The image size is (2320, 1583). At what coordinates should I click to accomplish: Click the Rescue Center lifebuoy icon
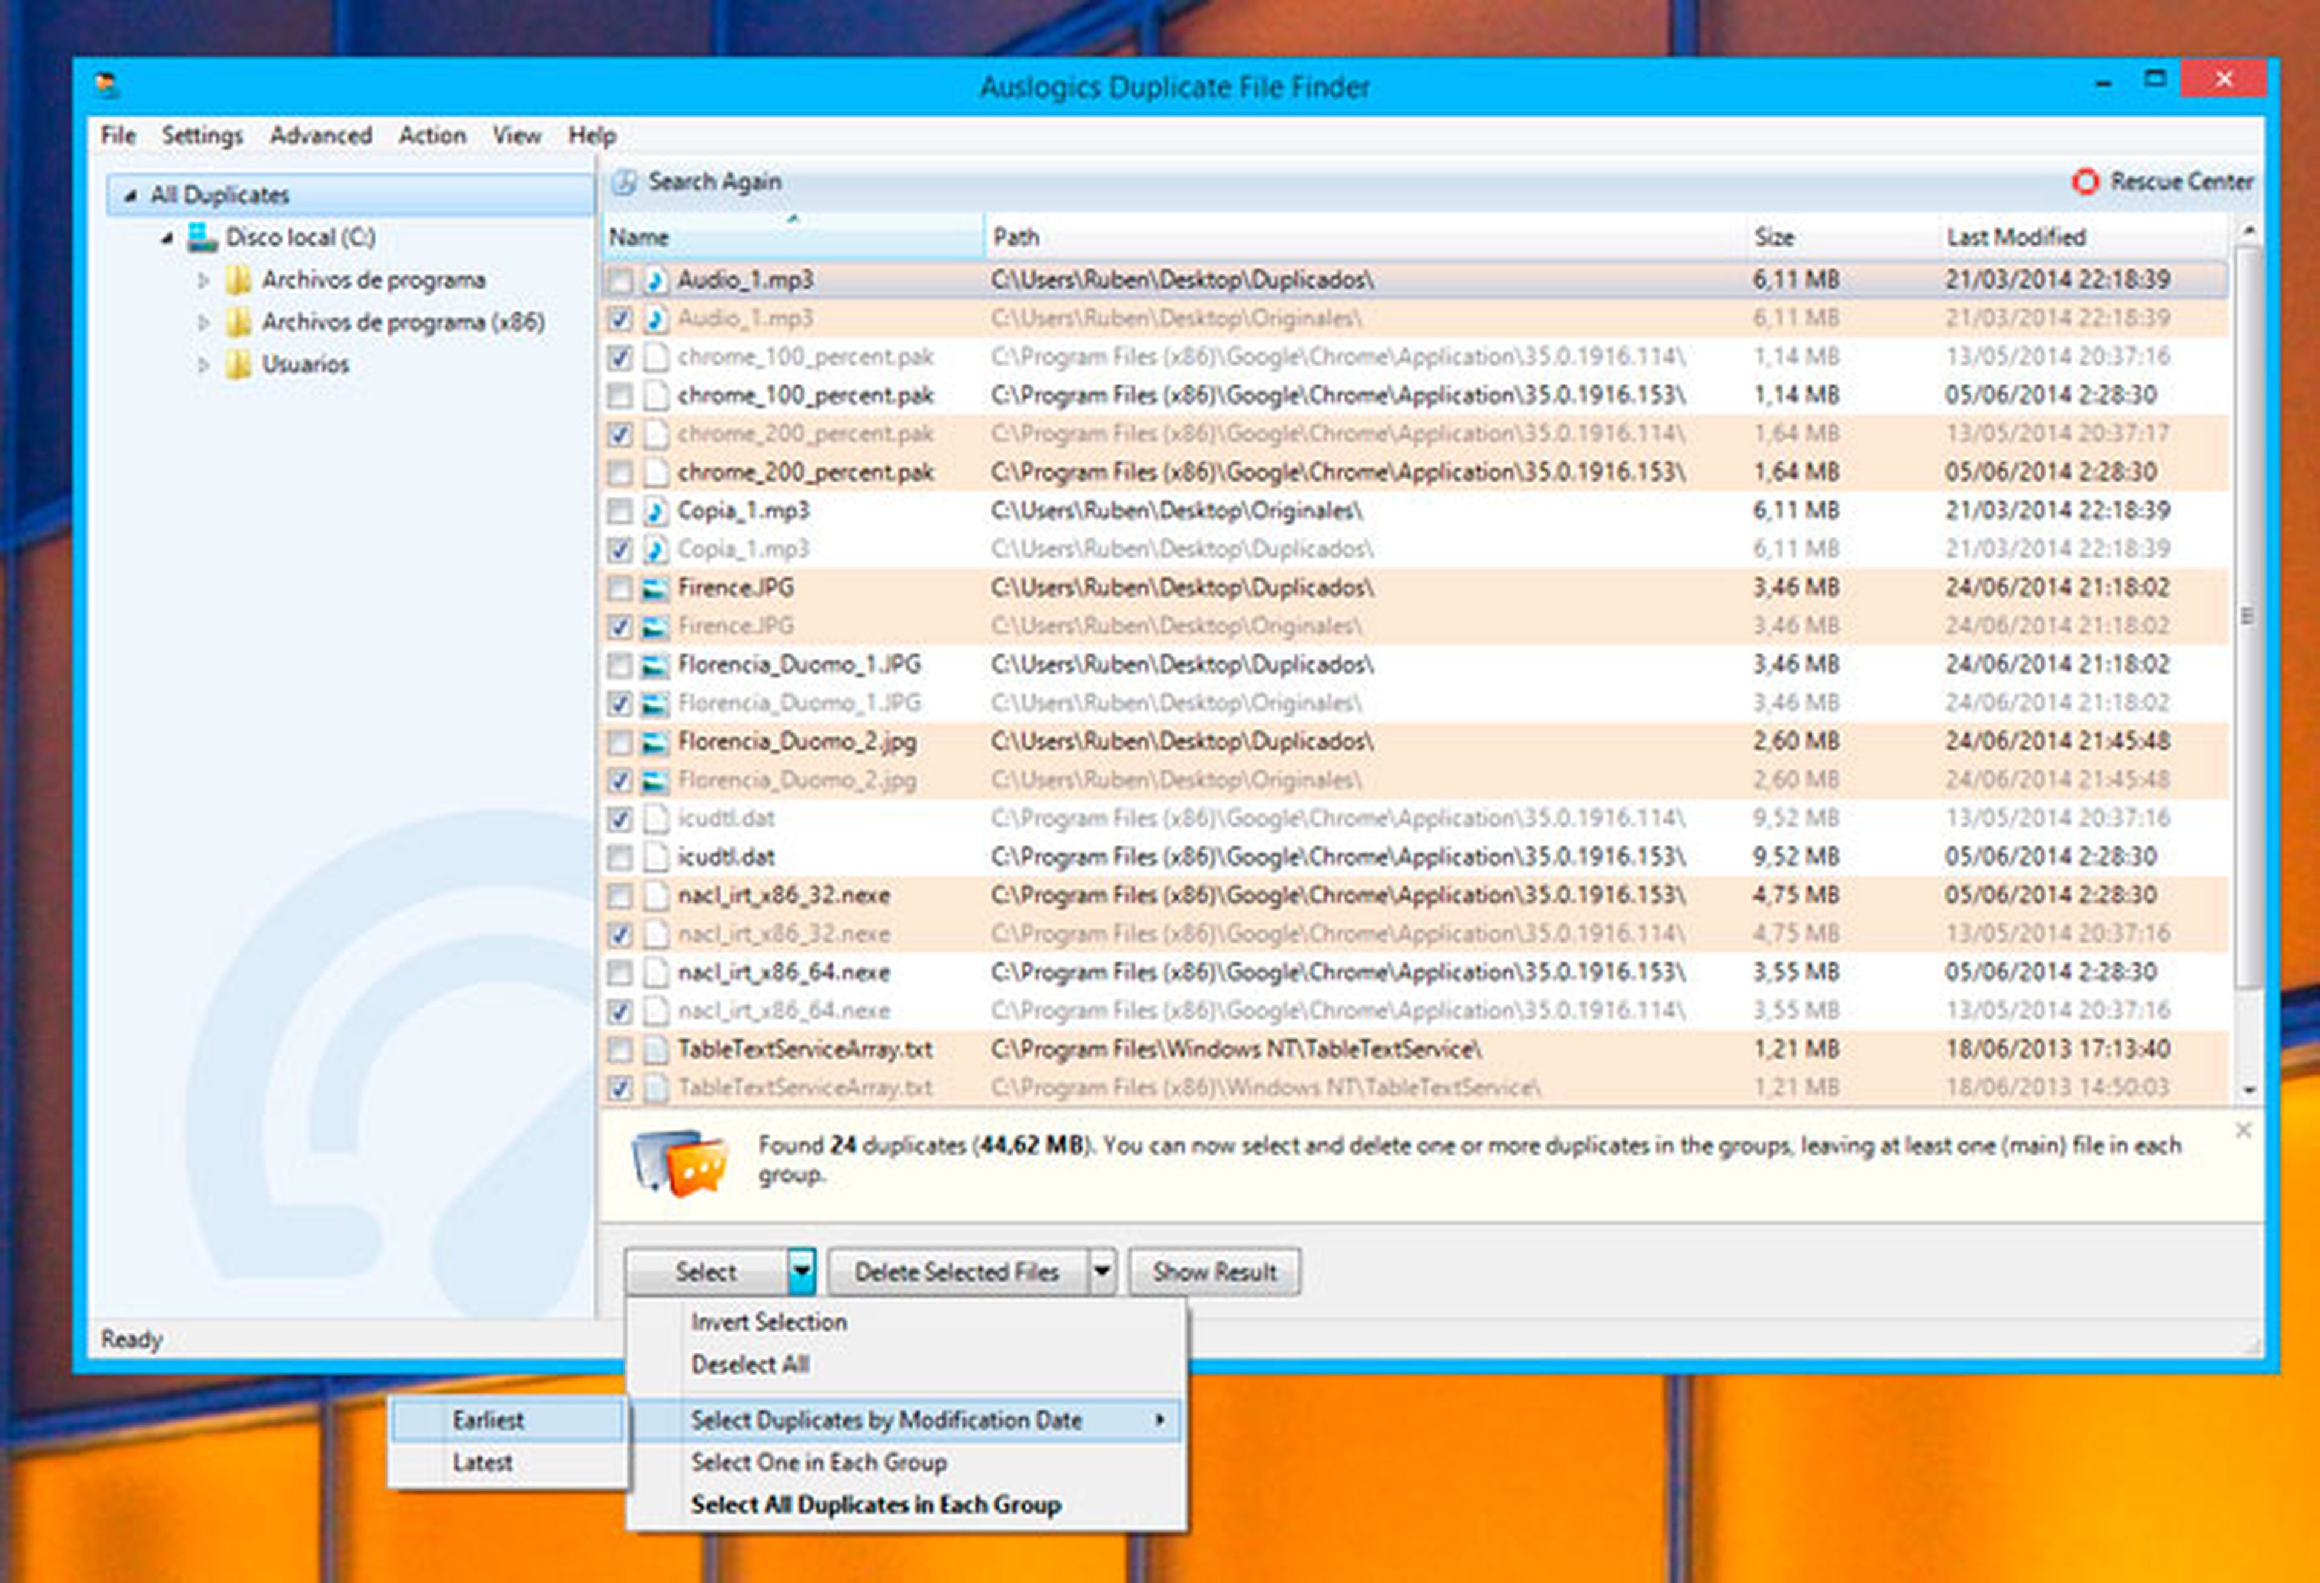(x=2086, y=182)
